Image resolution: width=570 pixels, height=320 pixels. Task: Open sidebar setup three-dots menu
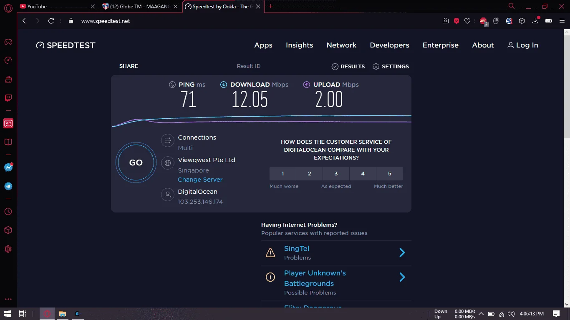(x=8, y=299)
